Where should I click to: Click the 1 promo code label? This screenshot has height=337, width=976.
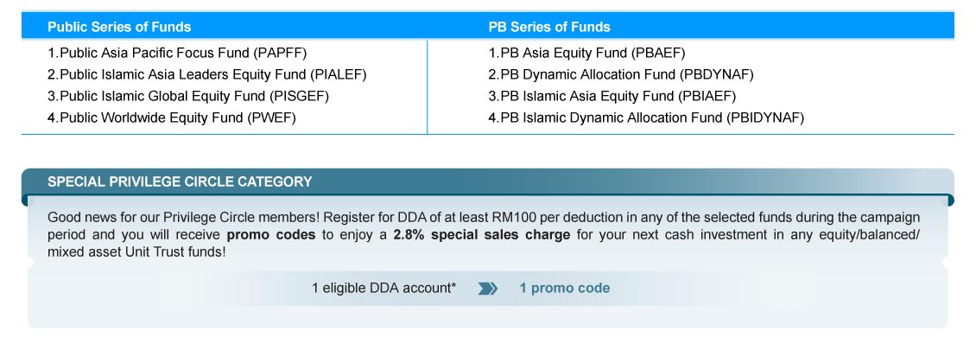click(x=565, y=289)
